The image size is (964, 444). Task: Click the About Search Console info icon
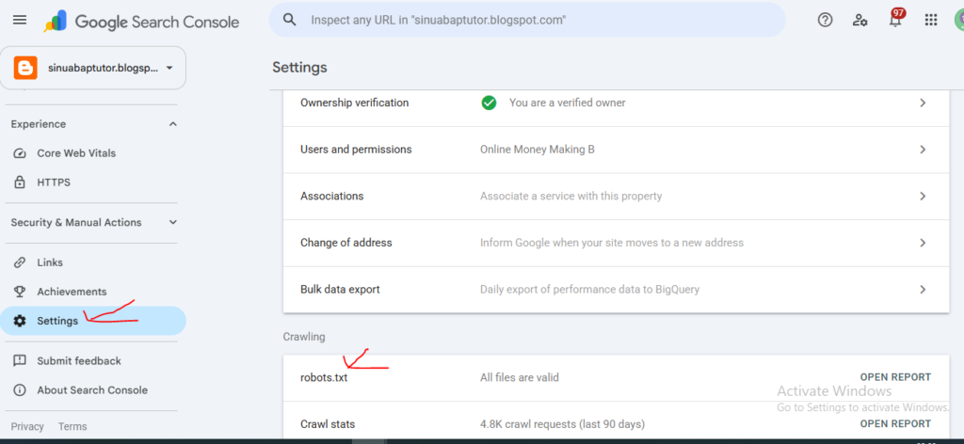click(x=20, y=390)
